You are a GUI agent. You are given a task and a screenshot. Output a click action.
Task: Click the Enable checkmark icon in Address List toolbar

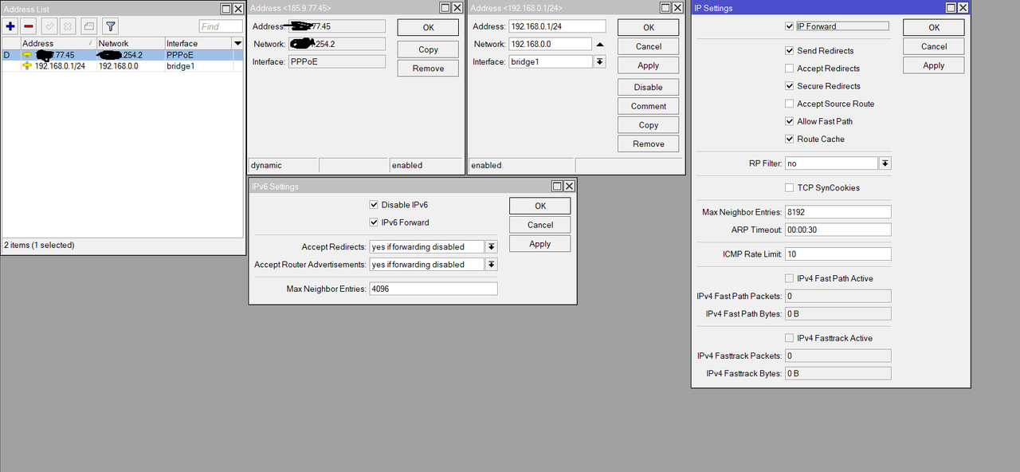pos(49,26)
